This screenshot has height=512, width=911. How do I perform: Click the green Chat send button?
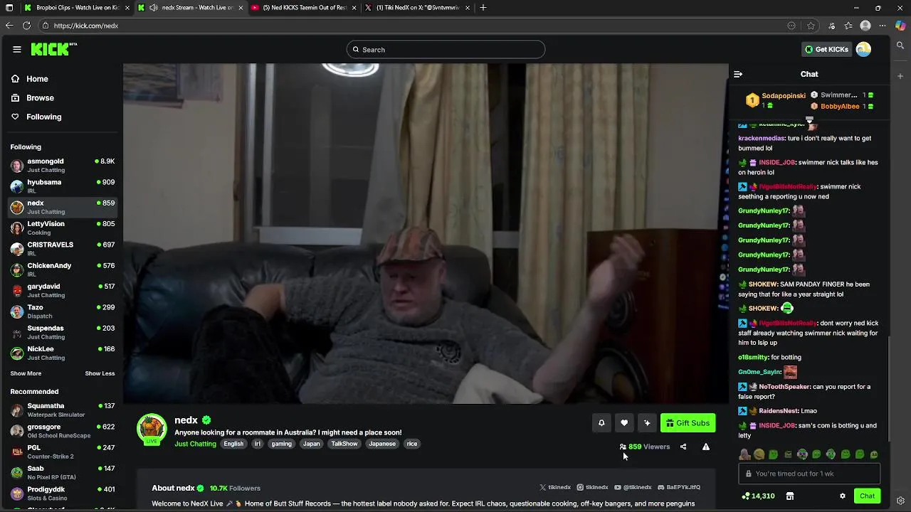[x=867, y=496]
